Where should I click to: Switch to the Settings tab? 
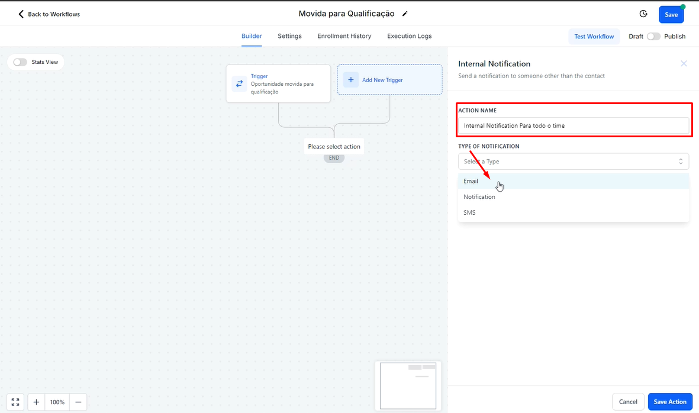tap(289, 36)
